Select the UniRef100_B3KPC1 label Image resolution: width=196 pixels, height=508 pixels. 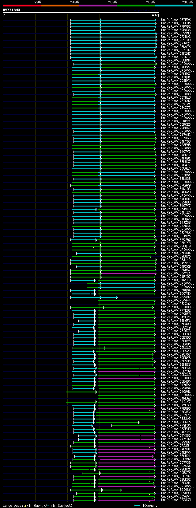click(176, 121)
